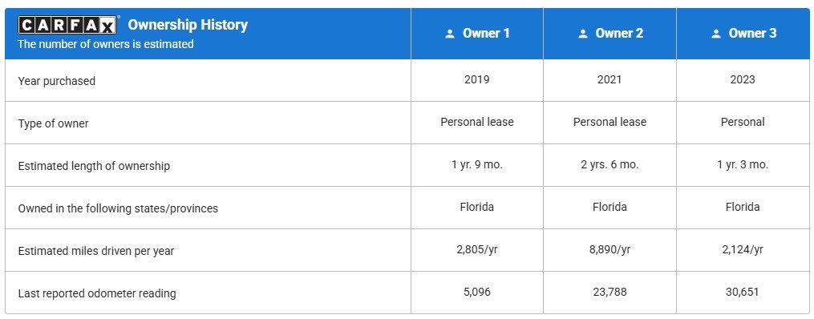The height and width of the screenshot is (319, 814).
Task: Select the Owner 1 column header
Action: coord(477,34)
